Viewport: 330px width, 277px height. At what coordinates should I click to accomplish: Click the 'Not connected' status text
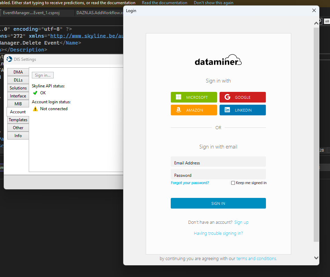pyautogui.click(x=54, y=109)
